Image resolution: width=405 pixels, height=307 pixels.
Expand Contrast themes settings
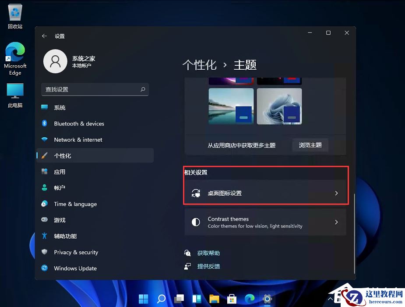coord(266,222)
